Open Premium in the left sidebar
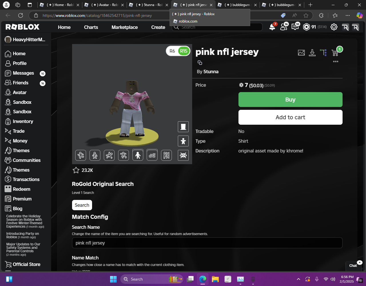This screenshot has height=286, width=366. 18,199
